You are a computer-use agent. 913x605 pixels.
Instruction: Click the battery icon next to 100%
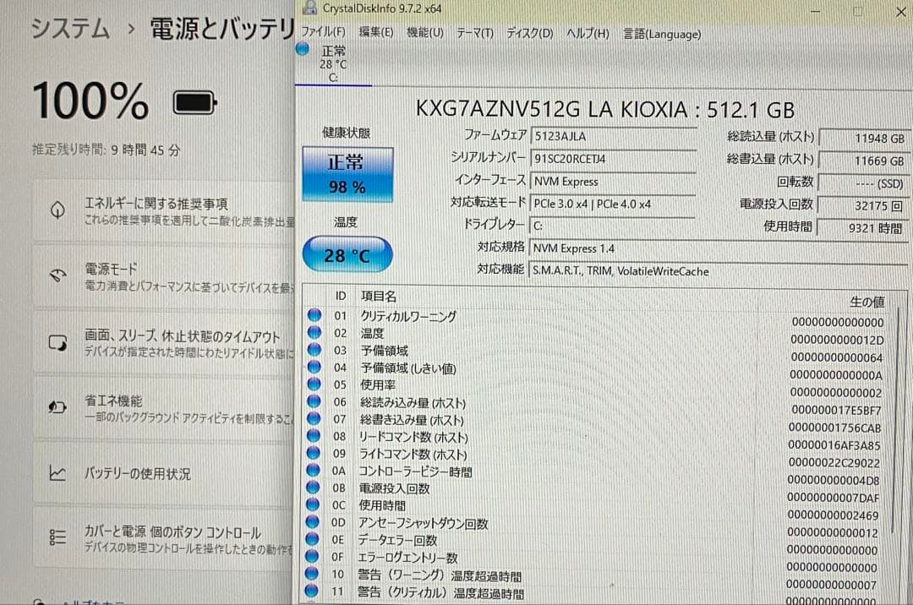tap(193, 101)
